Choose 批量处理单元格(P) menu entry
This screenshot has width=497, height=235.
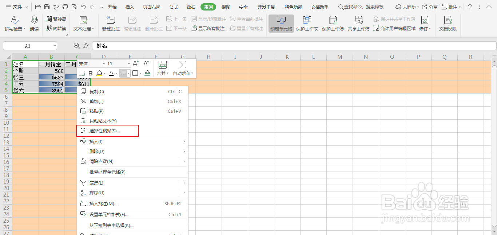pos(133,172)
